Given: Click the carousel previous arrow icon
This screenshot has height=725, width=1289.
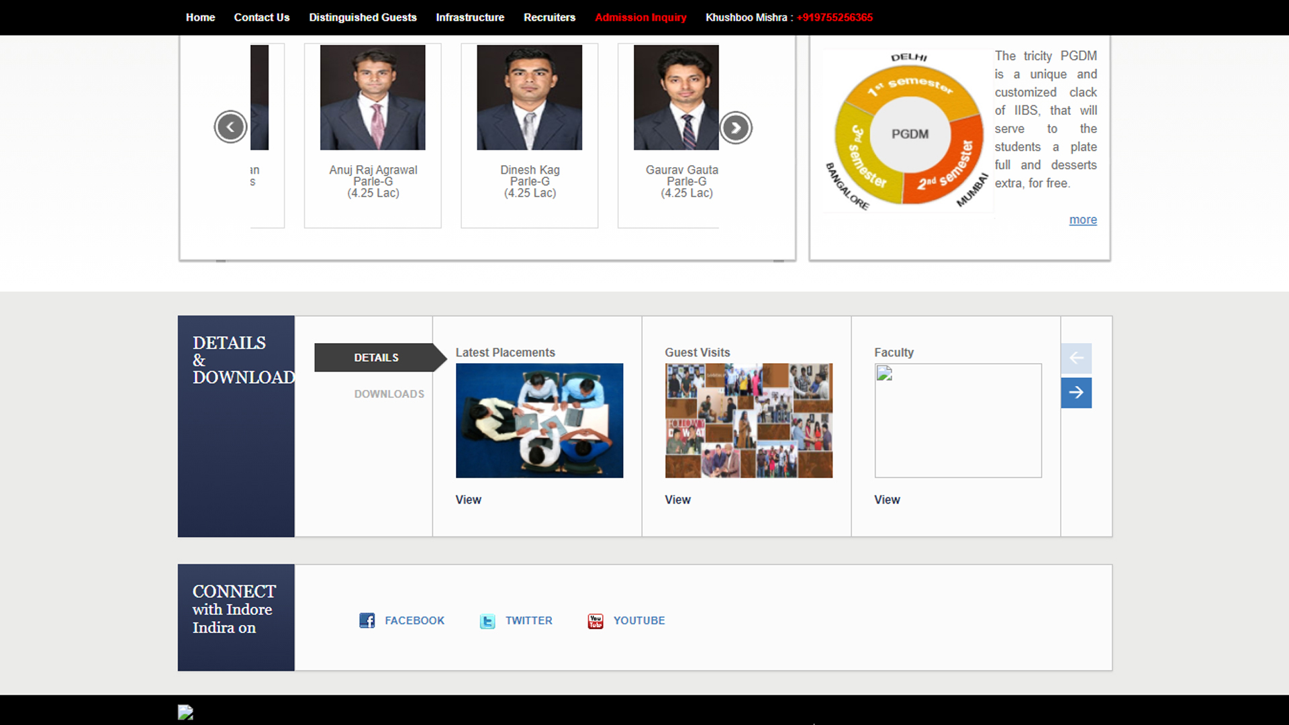Looking at the screenshot, I should coord(231,127).
